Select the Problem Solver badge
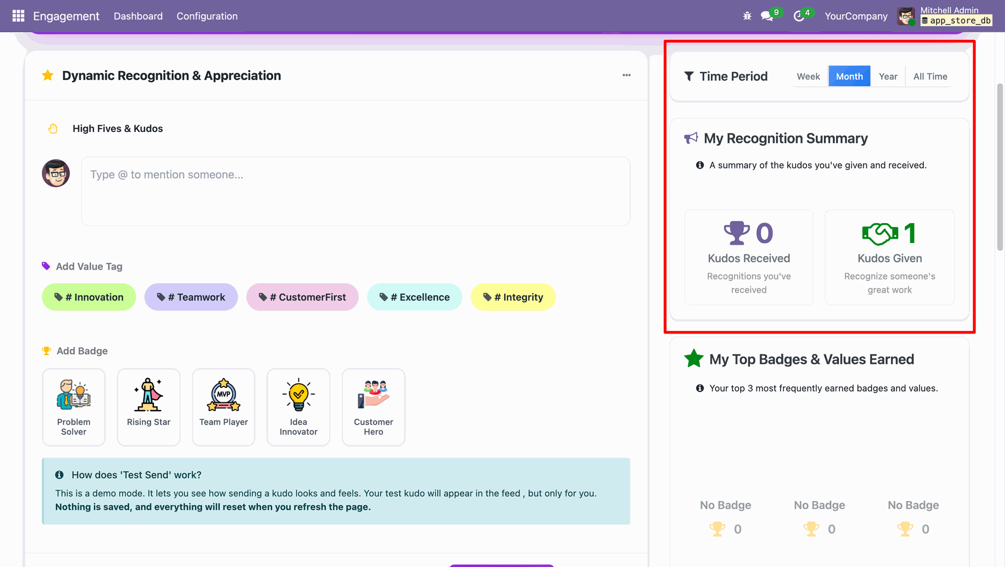The height and width of the screenshot is (567, 1005). click(74, 407)
